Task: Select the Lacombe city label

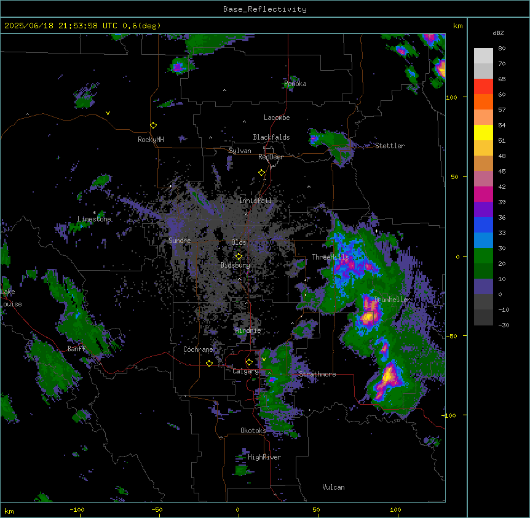Action: tap(277, 118)
